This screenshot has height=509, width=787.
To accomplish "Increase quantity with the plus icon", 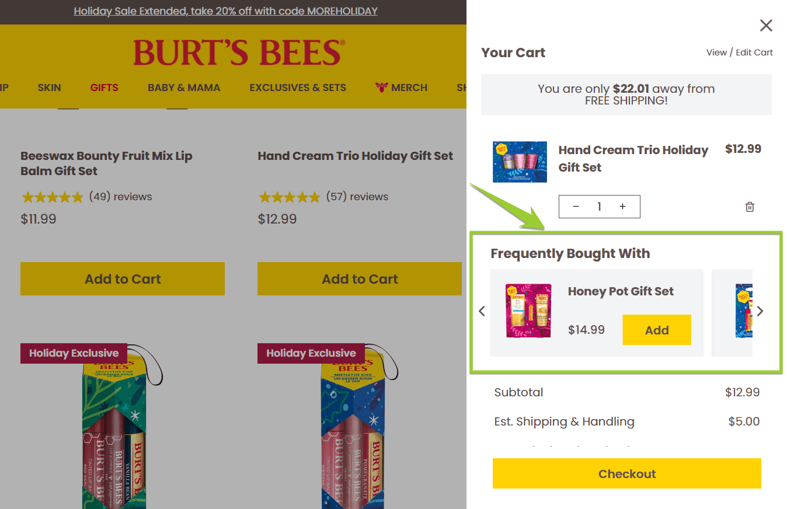I will [x=622, y=207].
